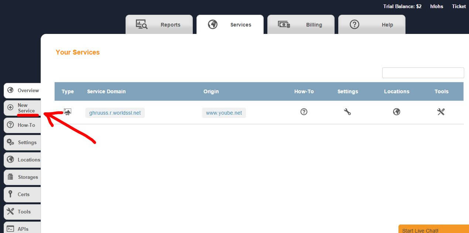Click the service type image icon in row
The height and width of the screenshot is (233, 469).
pos(68,112)
